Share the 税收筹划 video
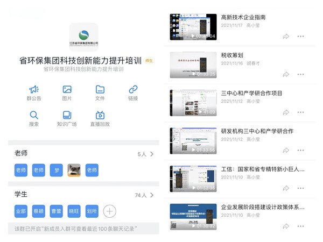This screenshot has width=323, height=242. pos(286,74)
